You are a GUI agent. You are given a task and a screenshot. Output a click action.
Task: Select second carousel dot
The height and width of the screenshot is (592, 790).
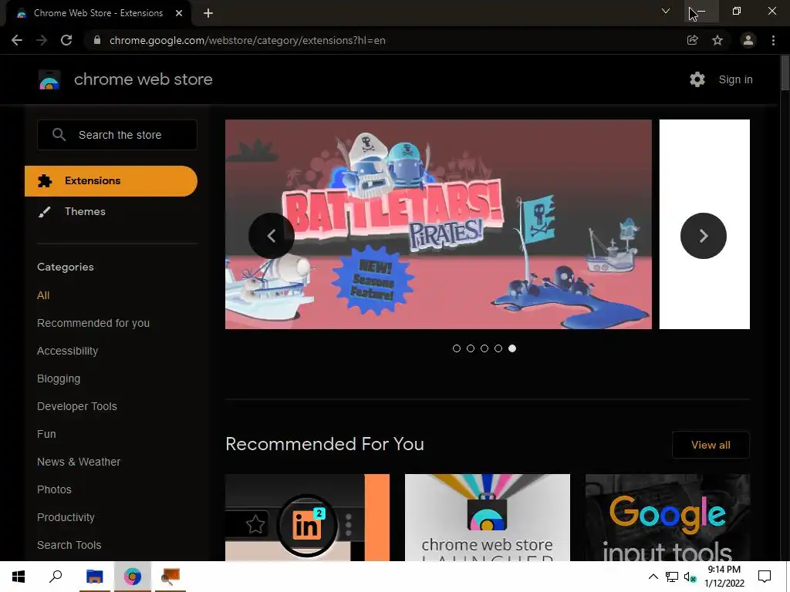[x=471, y=348]
